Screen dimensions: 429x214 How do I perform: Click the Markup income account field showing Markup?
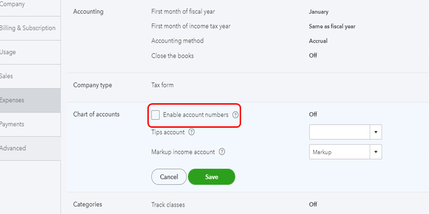click(340, 152)
